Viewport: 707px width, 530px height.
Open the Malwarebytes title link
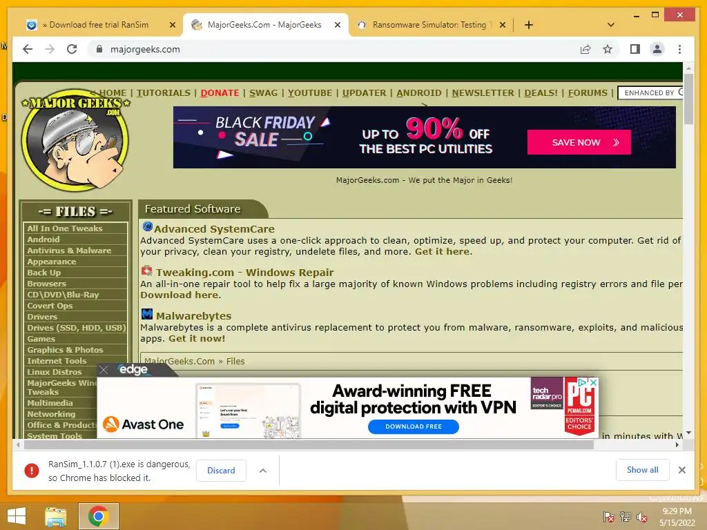coord(193,316)
